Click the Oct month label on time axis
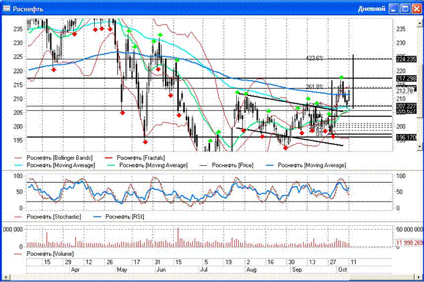Viewport: 424px width, 282px height. pos(342,270)
